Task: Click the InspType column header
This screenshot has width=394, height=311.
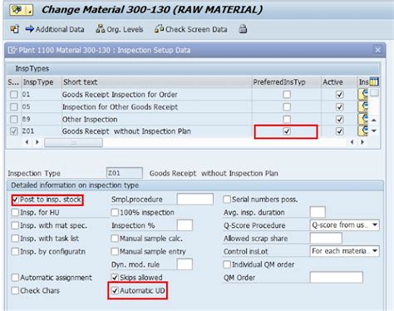Action: [x=42, y=82]
